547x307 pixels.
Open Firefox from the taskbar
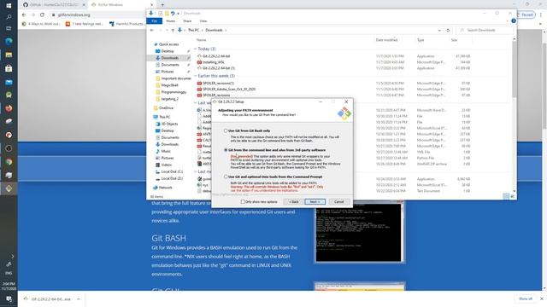(9, 108)
